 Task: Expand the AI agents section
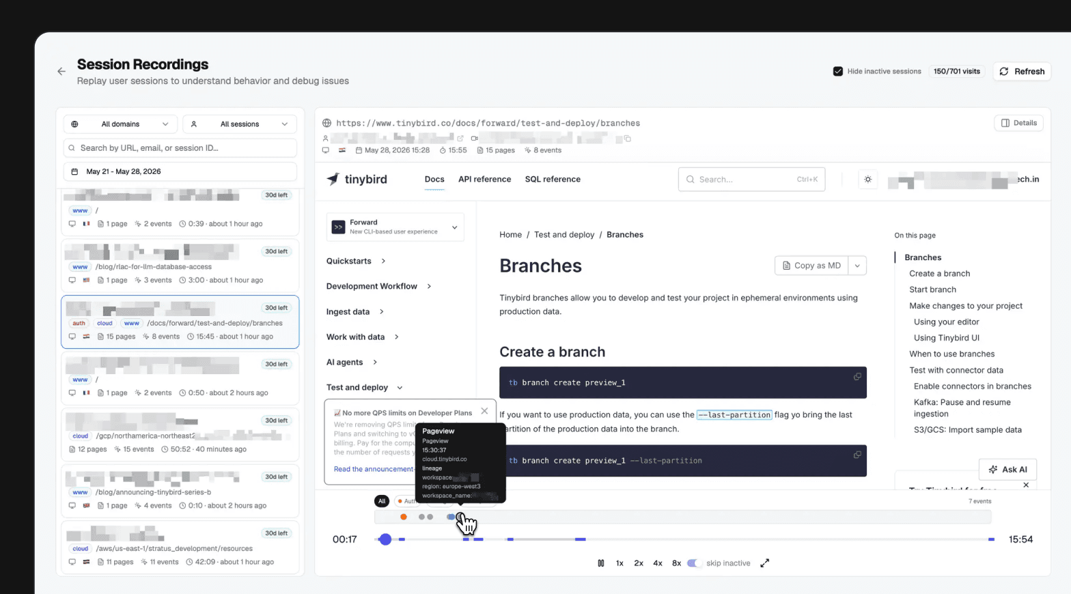point(352,362)
